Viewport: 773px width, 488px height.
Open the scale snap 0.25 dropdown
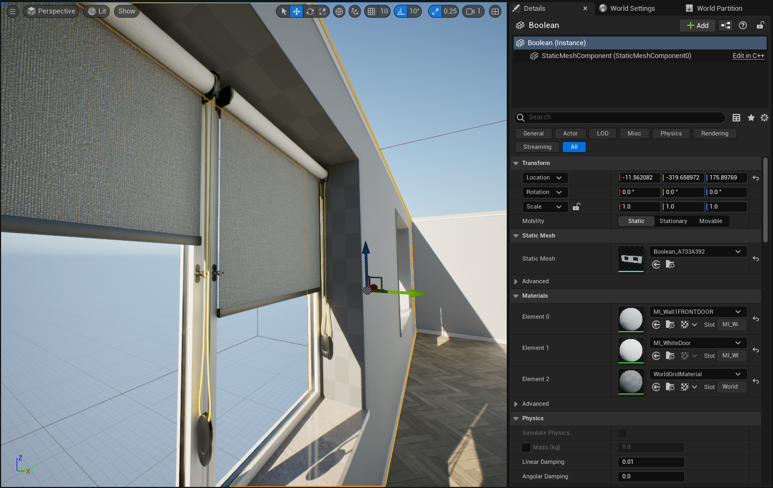[450, 11]
